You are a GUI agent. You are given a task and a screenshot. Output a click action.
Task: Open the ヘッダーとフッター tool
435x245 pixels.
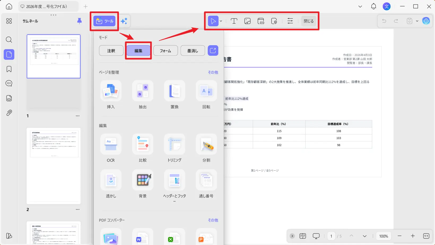click(x=174, y=184)
